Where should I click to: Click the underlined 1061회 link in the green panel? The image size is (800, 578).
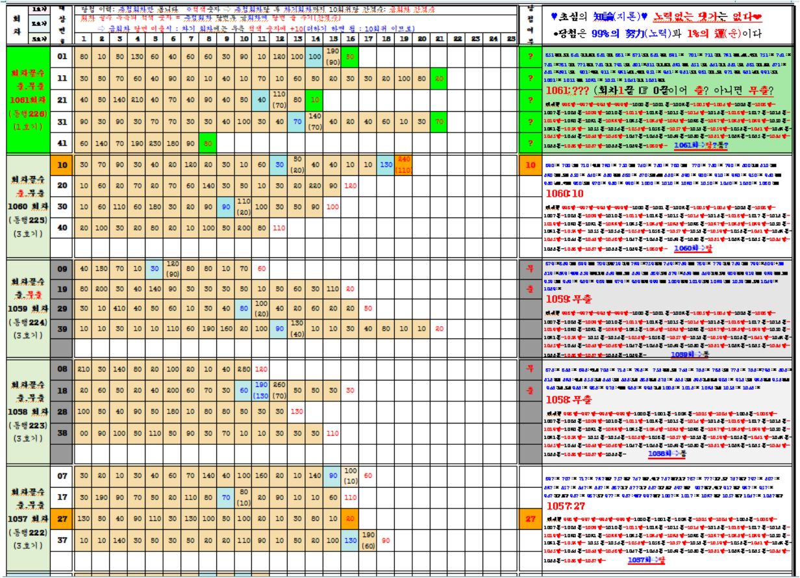click(x=692, y=145)
